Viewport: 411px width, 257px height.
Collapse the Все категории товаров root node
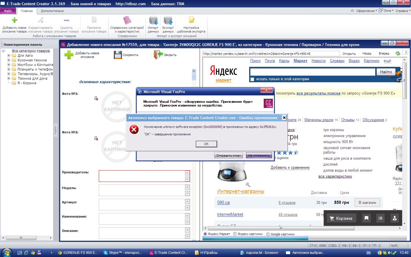pos(3,51)
